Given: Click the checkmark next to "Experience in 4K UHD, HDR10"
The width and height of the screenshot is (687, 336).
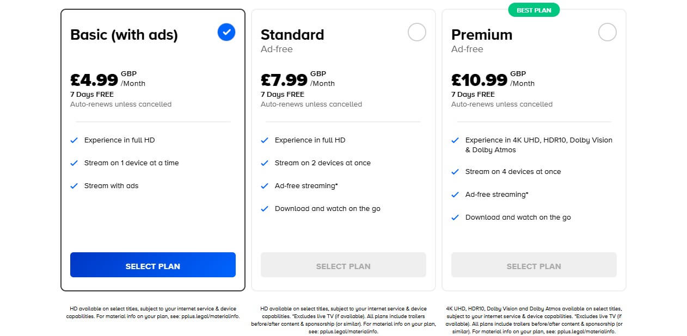Looking at the screenshot, I should pos(455,140).
